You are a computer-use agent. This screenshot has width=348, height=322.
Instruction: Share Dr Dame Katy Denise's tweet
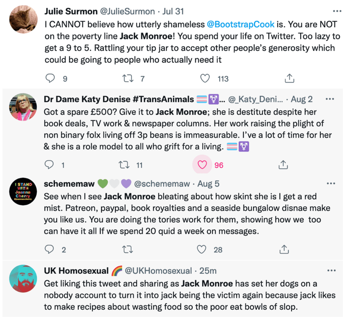283,165
